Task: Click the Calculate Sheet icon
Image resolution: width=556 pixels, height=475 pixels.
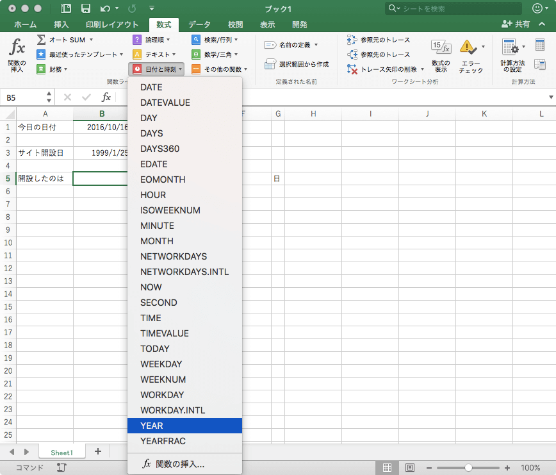Action: 540,65
